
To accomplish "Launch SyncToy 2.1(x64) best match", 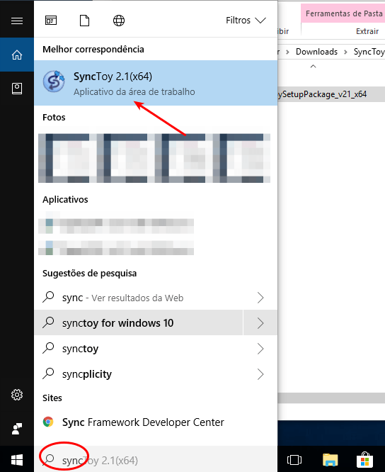I will point(156,83).
